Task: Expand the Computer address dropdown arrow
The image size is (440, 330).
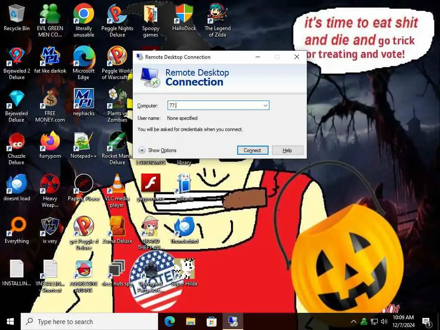Action: [x=265, y=106]
